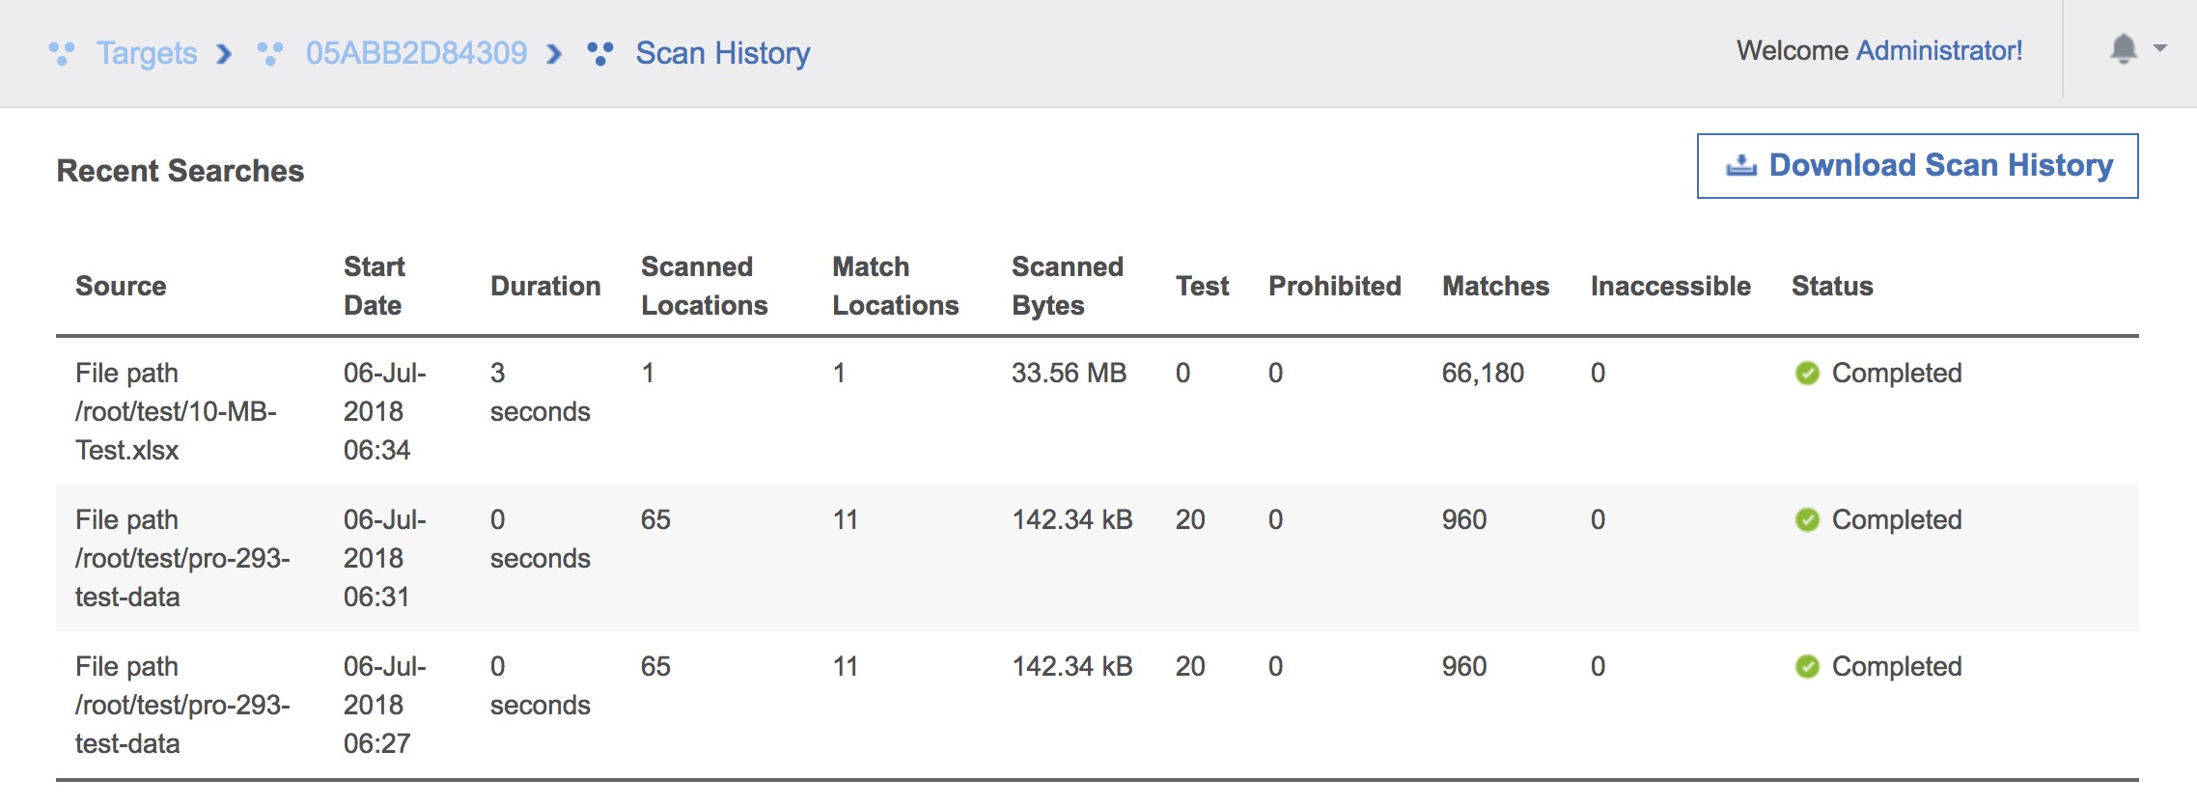Open the Administrator profile link

tap(1938, 50)
